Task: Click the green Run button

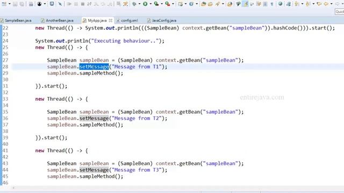Action: pos(145,4)
